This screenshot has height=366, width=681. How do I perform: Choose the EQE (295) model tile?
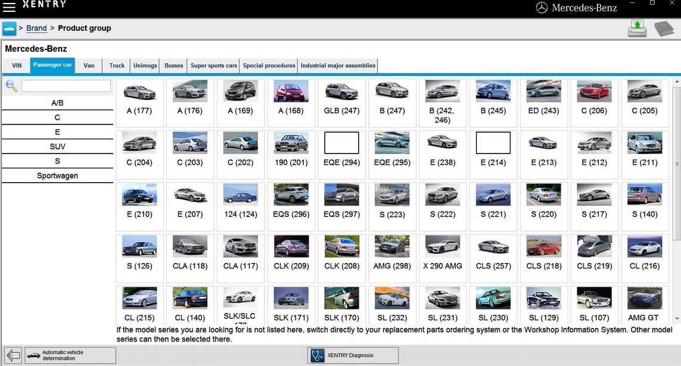392,154
